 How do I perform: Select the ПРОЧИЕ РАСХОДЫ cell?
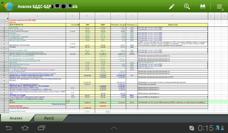click(37, 95)
